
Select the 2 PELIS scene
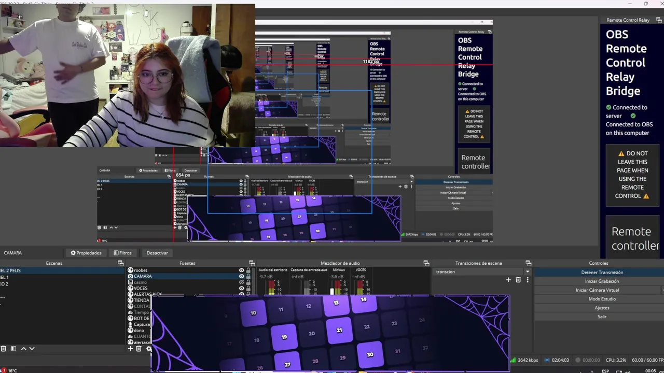[x=61, y=270]
